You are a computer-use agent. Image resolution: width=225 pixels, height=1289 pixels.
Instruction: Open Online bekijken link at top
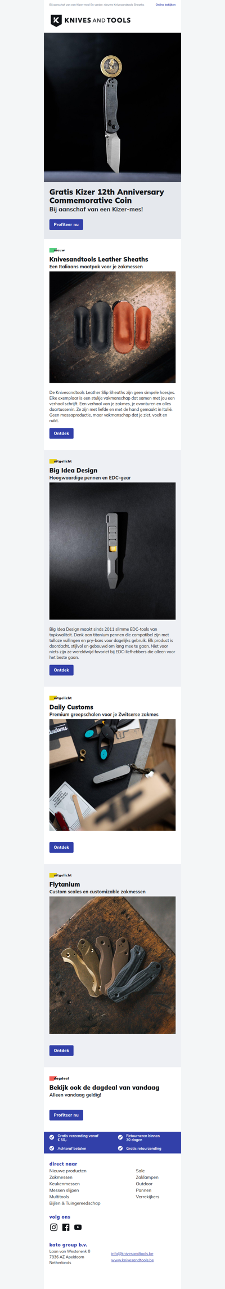(x=165, y=5)
